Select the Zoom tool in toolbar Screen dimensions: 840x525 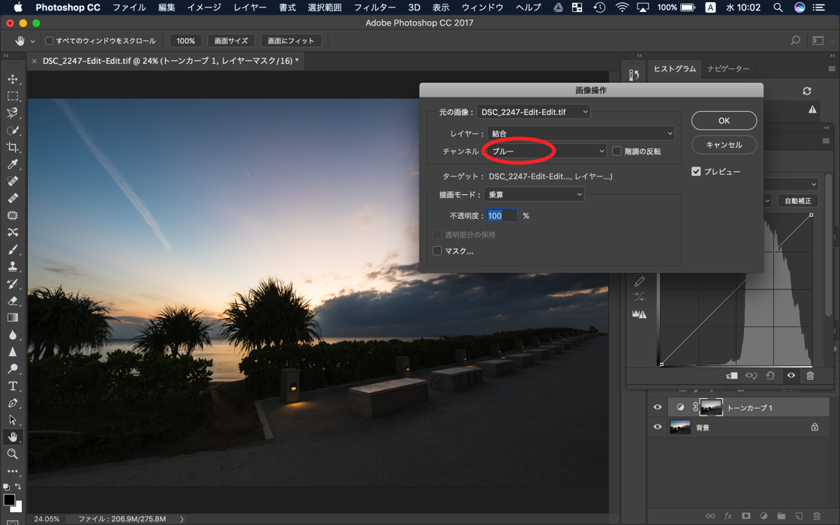pyautogui.click(x=13, y=454)
